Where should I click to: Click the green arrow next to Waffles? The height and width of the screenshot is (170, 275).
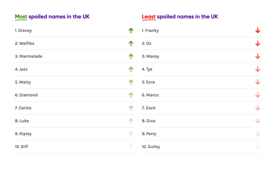point(131,43)
